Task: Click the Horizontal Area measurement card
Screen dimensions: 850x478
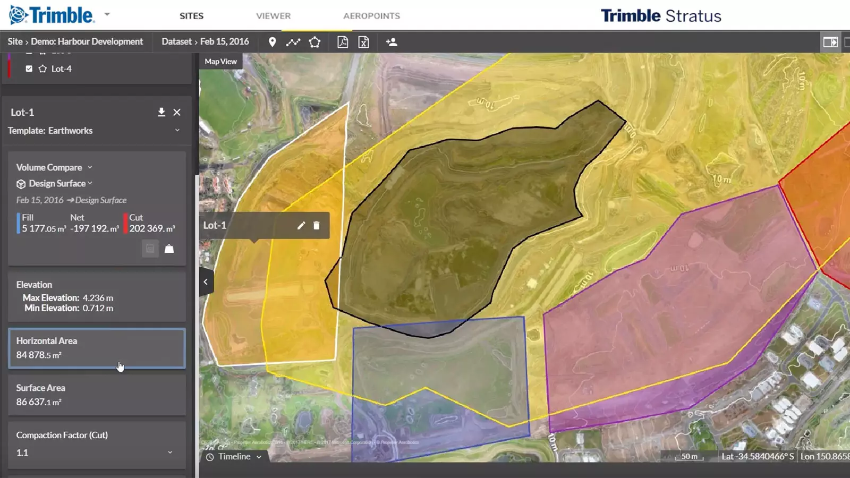Action: pyautogui.click(x=97, y=348)
